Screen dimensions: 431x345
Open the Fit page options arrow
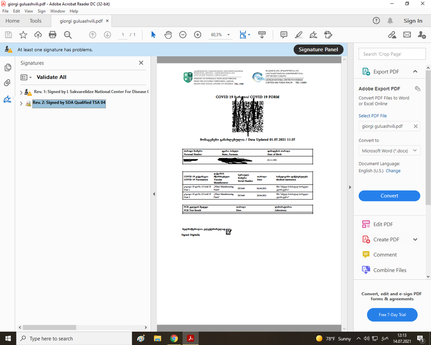click(x=249, y=35)
